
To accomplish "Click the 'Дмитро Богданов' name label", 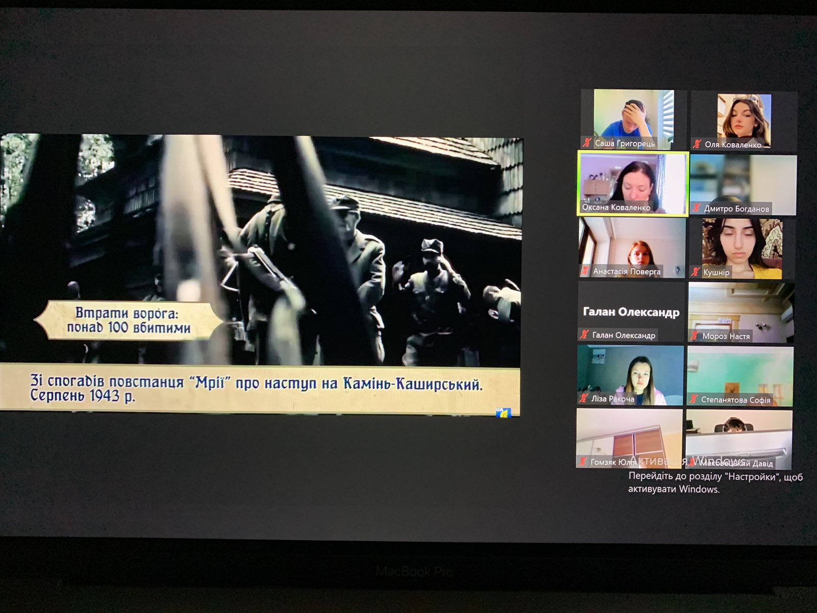I will [x=736, y=208].
